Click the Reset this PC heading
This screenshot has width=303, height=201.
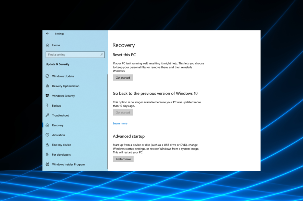tap(124, 55)
